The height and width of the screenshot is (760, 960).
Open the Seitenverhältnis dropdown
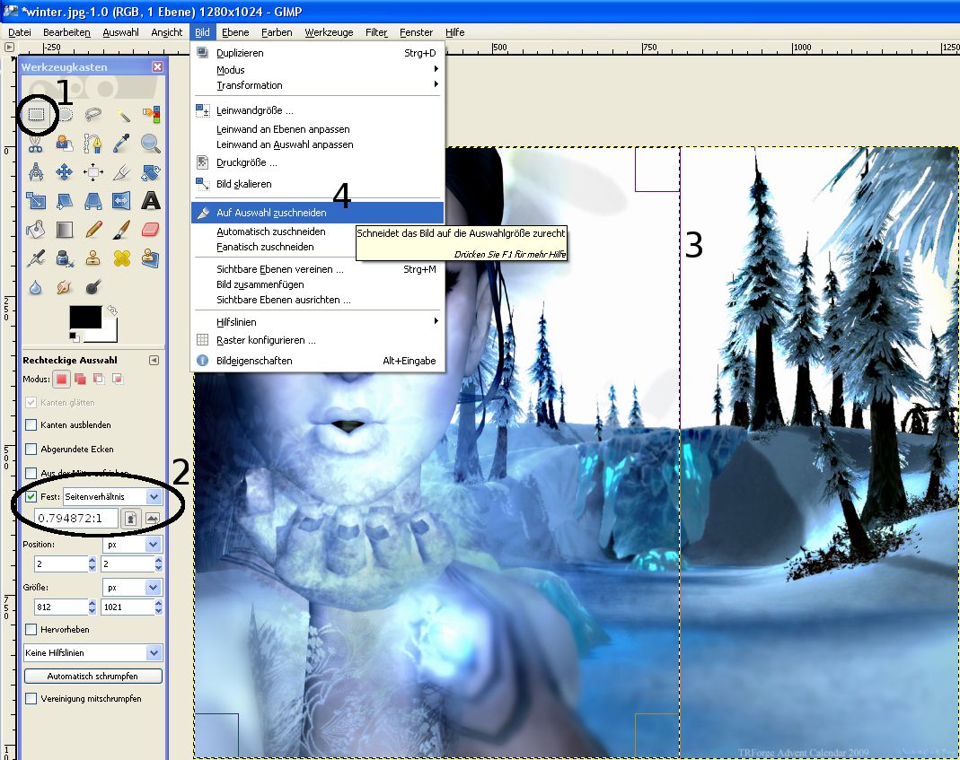[x=112, y=497]
